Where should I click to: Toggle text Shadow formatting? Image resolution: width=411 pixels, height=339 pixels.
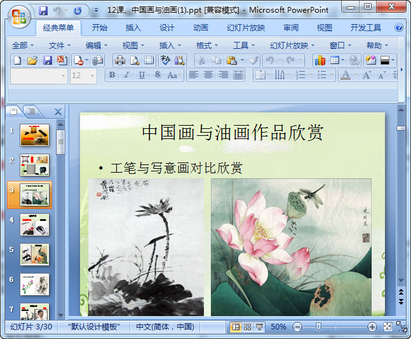point(157,75)
